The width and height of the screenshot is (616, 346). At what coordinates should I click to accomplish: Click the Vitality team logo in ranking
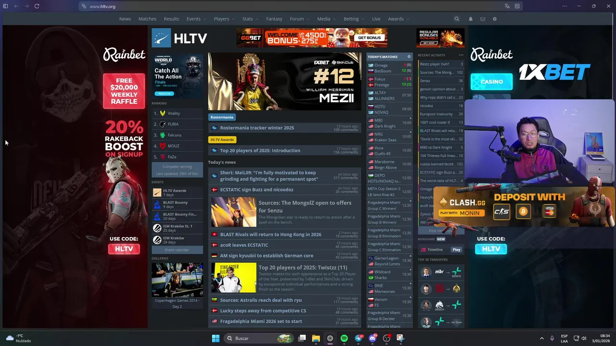[163, 113]
